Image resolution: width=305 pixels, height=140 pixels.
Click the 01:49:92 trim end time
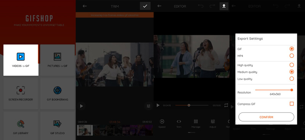click(x=147, y=122)
